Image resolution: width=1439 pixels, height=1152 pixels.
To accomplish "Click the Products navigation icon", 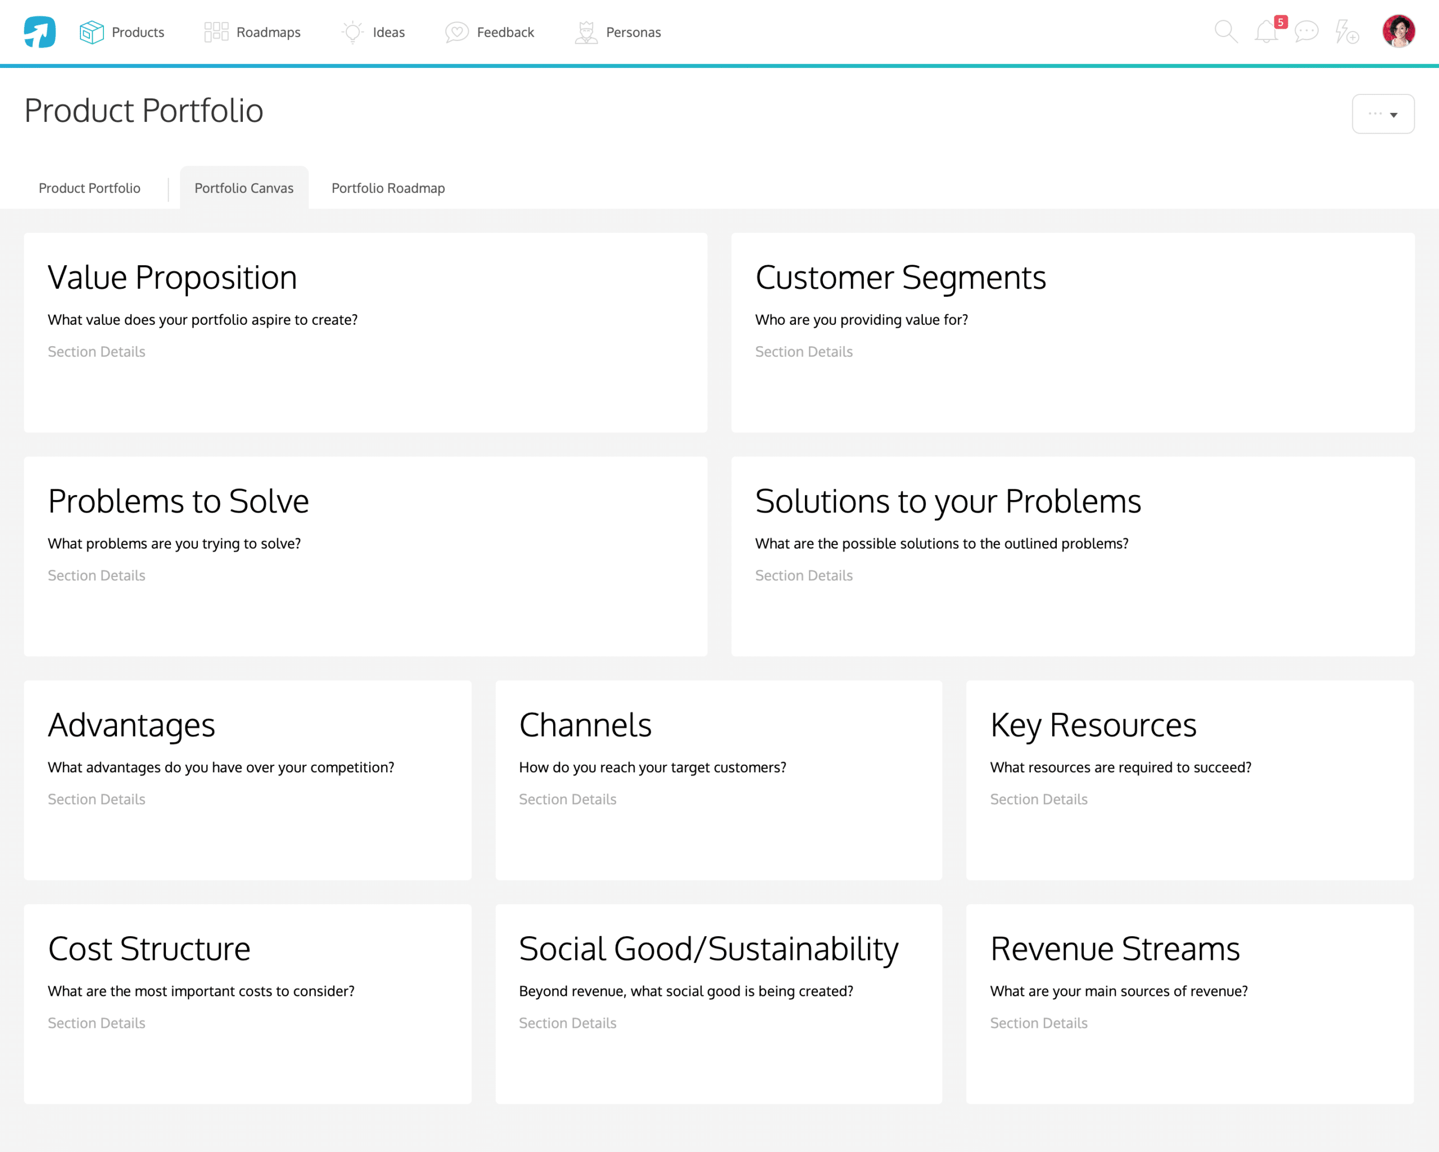I will 89,31.
